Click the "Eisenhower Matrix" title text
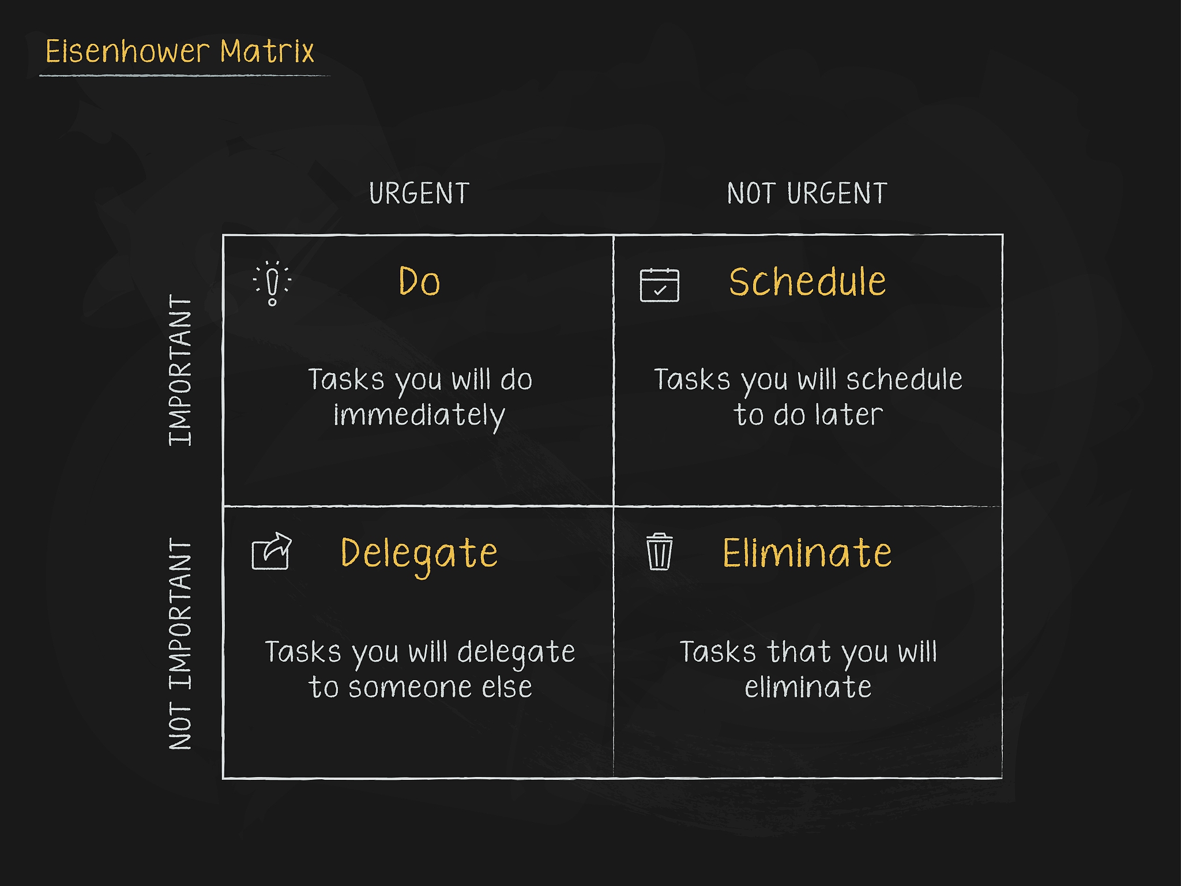This screenshot has width=1181, height=886. click(180, 51)
